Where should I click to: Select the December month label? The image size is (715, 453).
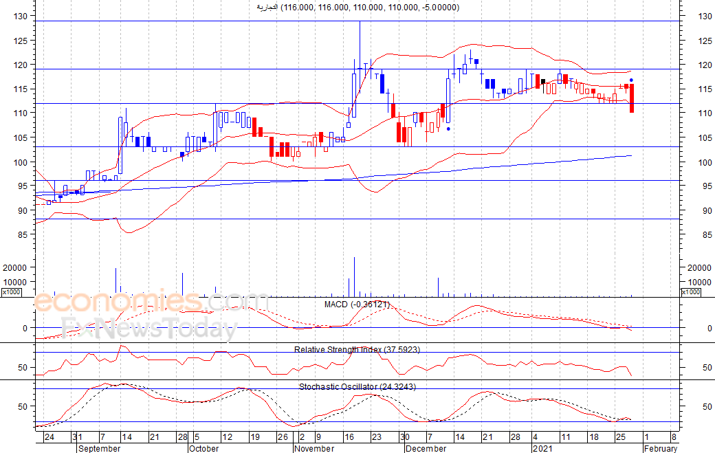click(x=426, y=448)
